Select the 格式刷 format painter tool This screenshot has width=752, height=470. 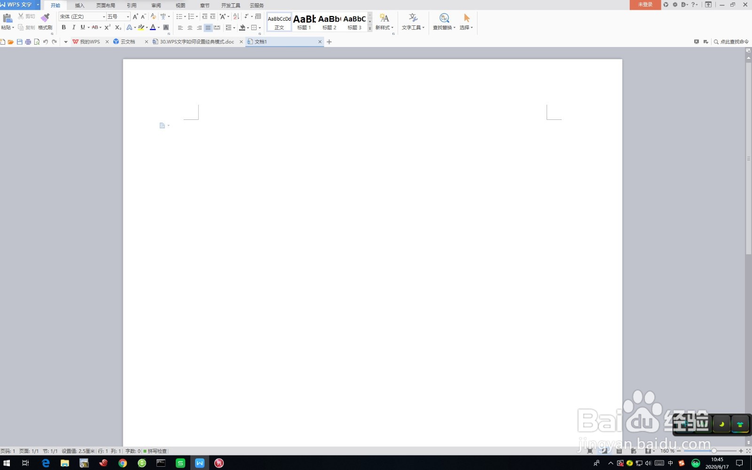(45, 21)
